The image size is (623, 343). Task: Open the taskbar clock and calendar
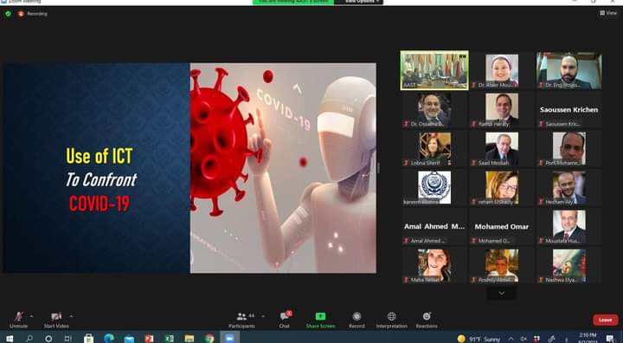(588, 338)
